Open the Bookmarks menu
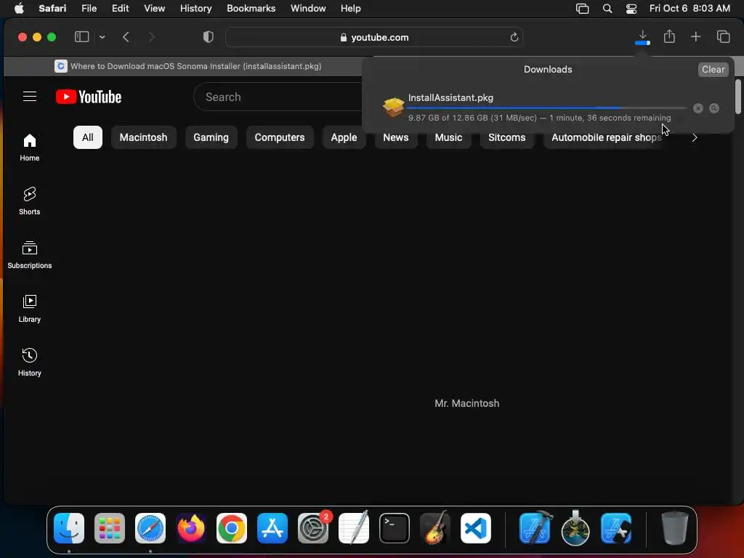744x558 pixels. [x=251, y=9]
